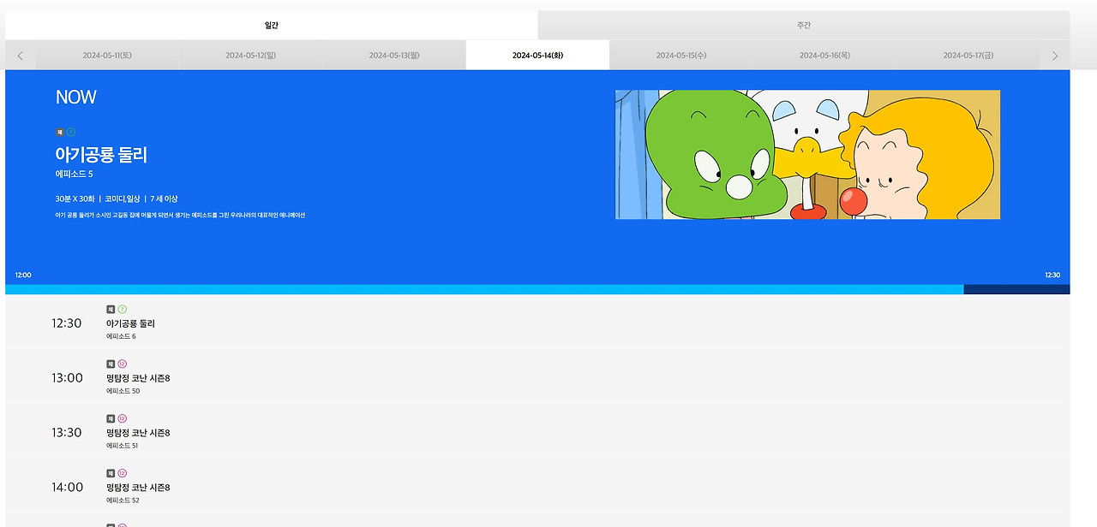1097x527 pixels.
Task: Click the 14:00 time label
Action: [67, 488]
